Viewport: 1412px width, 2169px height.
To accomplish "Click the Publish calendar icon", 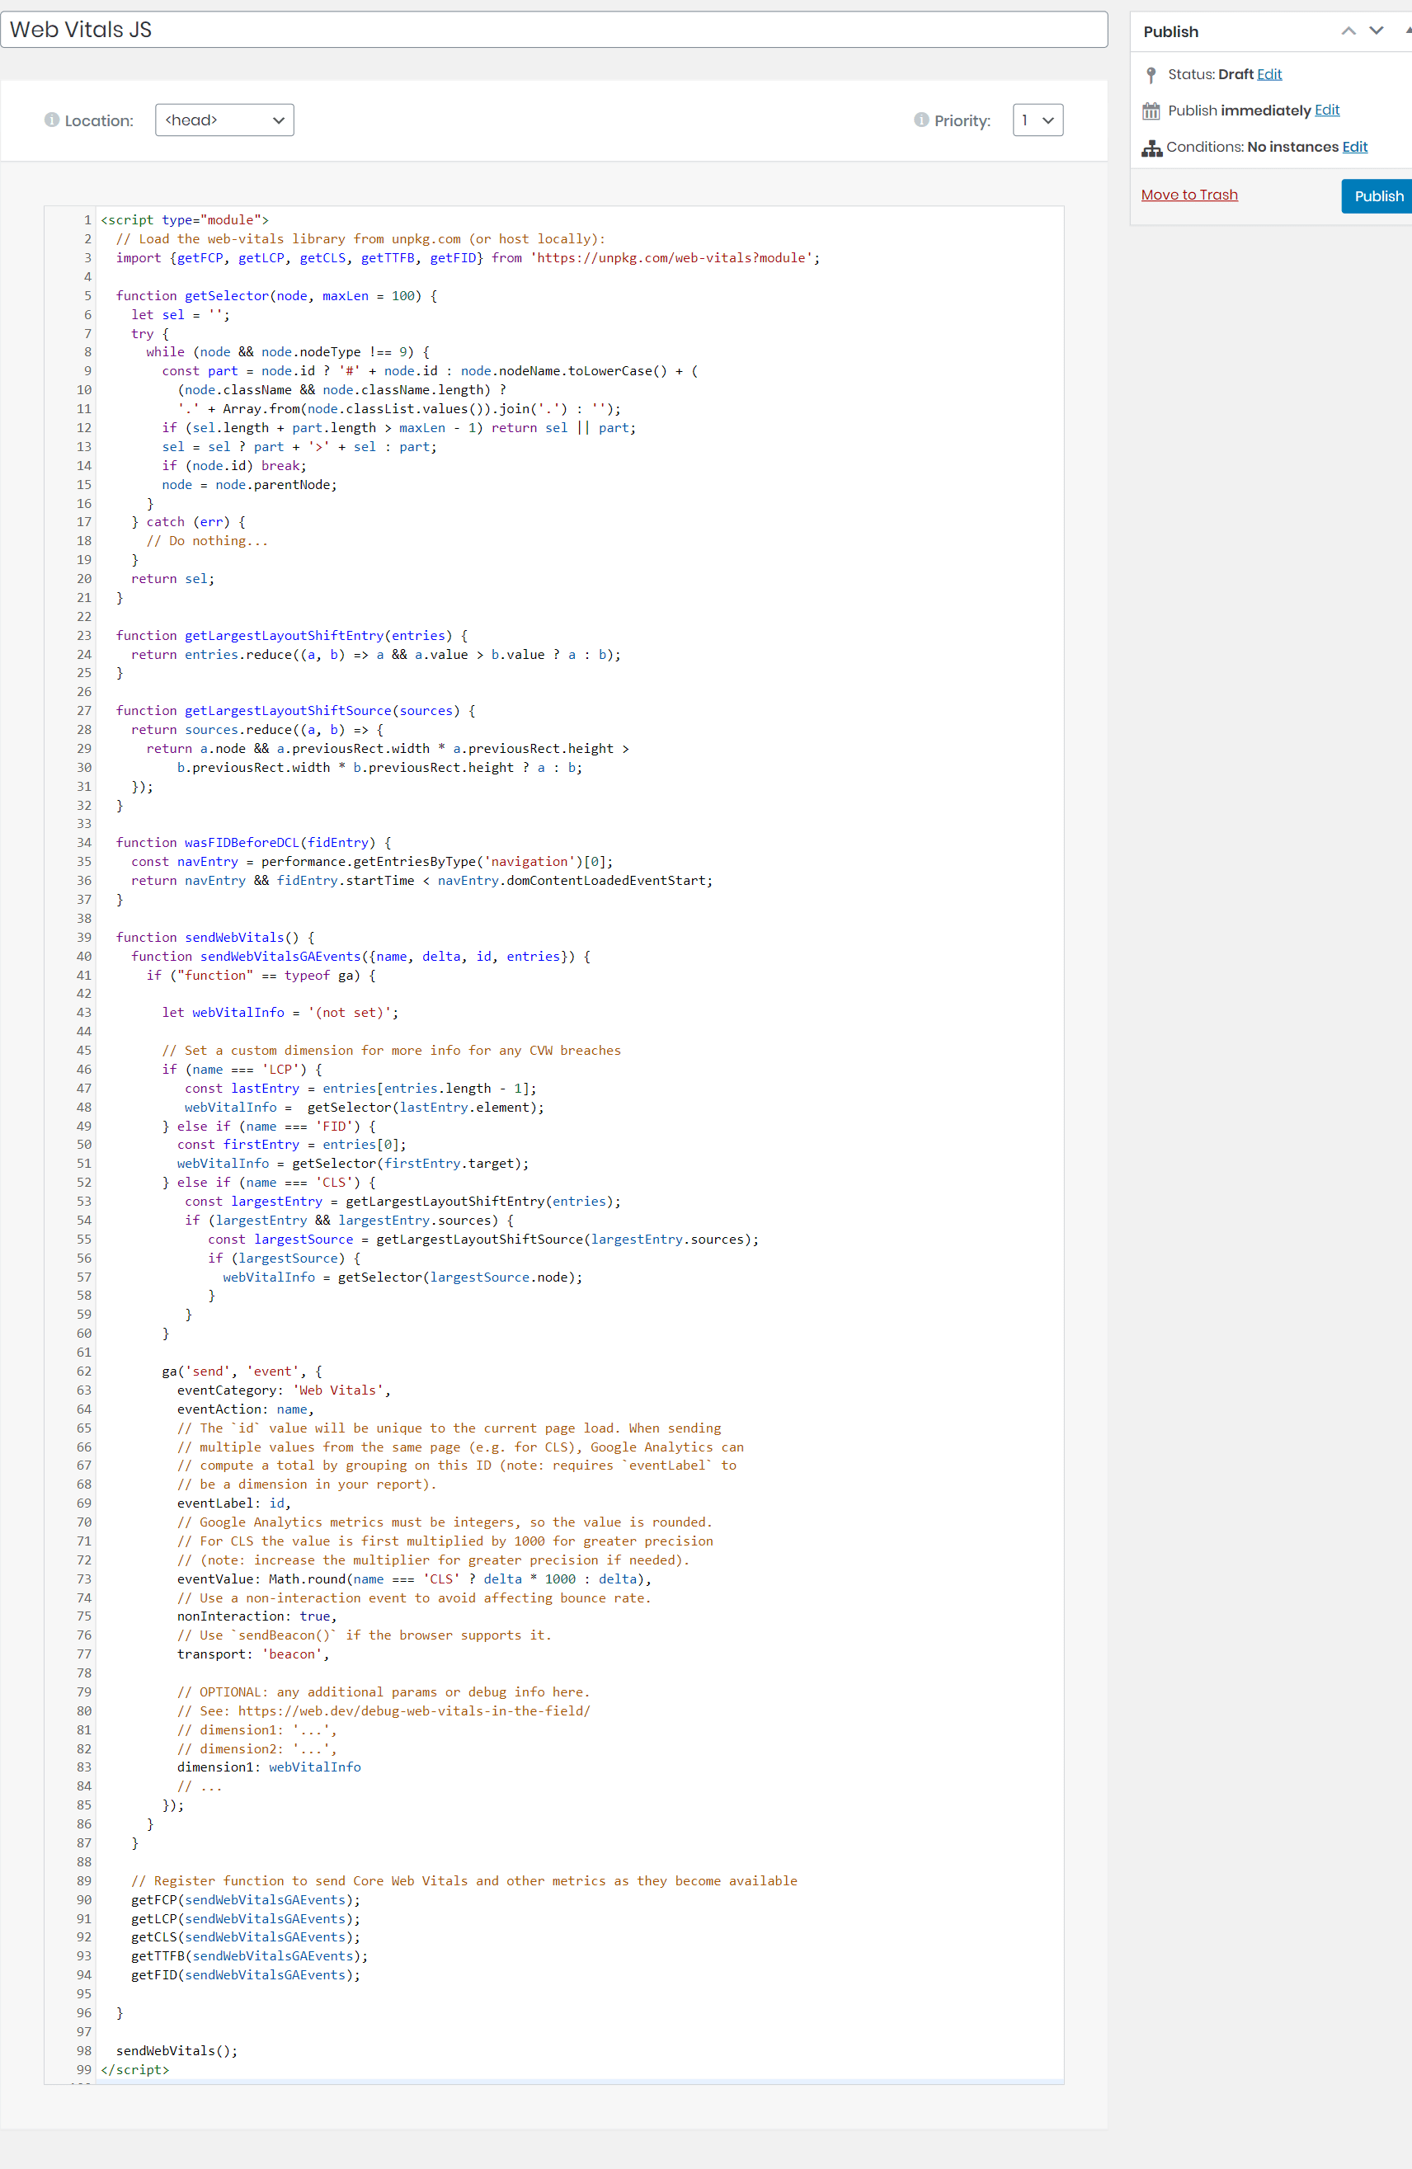I will [x=1151, y=111].
